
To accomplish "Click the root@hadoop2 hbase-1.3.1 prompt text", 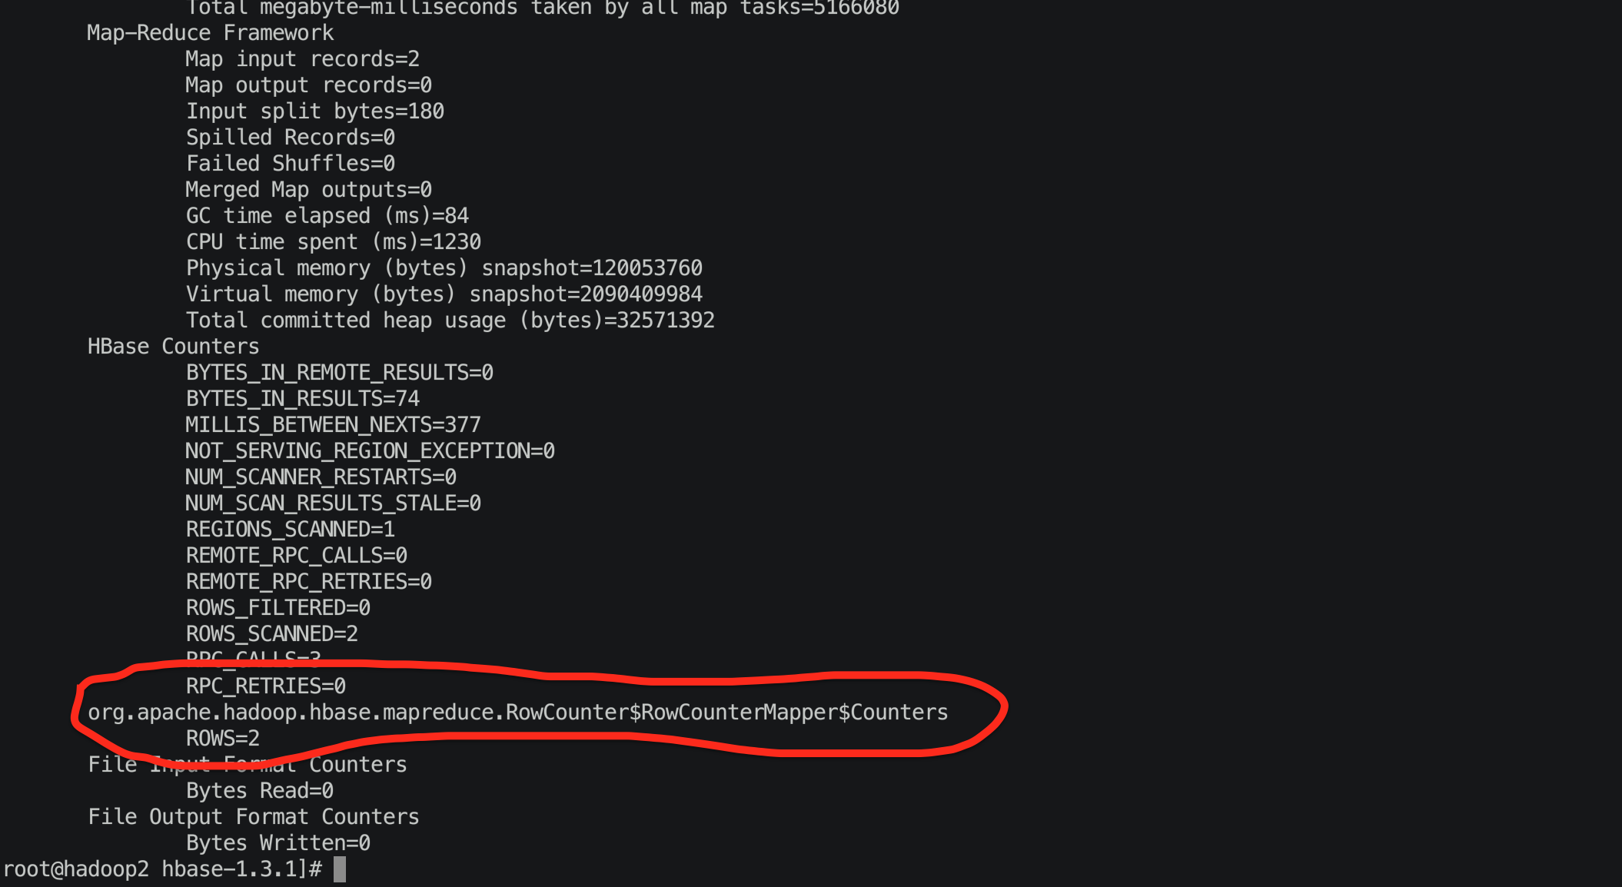I will (161, 869).
